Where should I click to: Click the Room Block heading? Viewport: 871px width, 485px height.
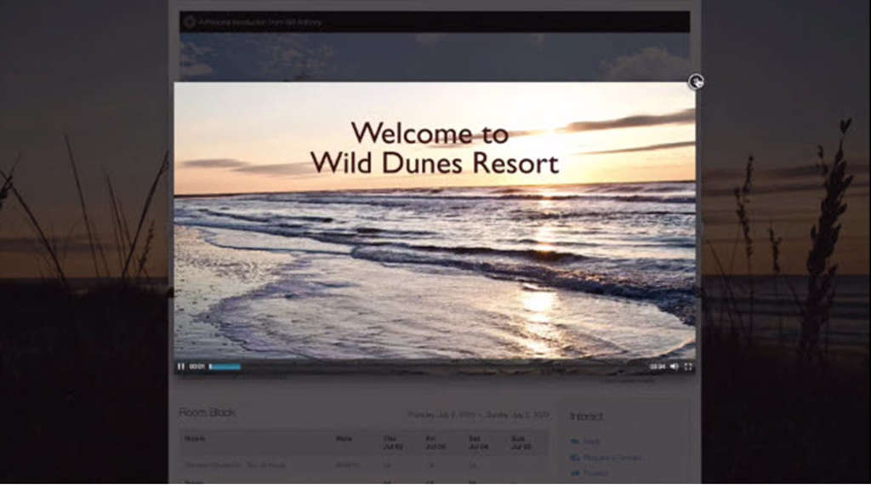tap(207, 413)
